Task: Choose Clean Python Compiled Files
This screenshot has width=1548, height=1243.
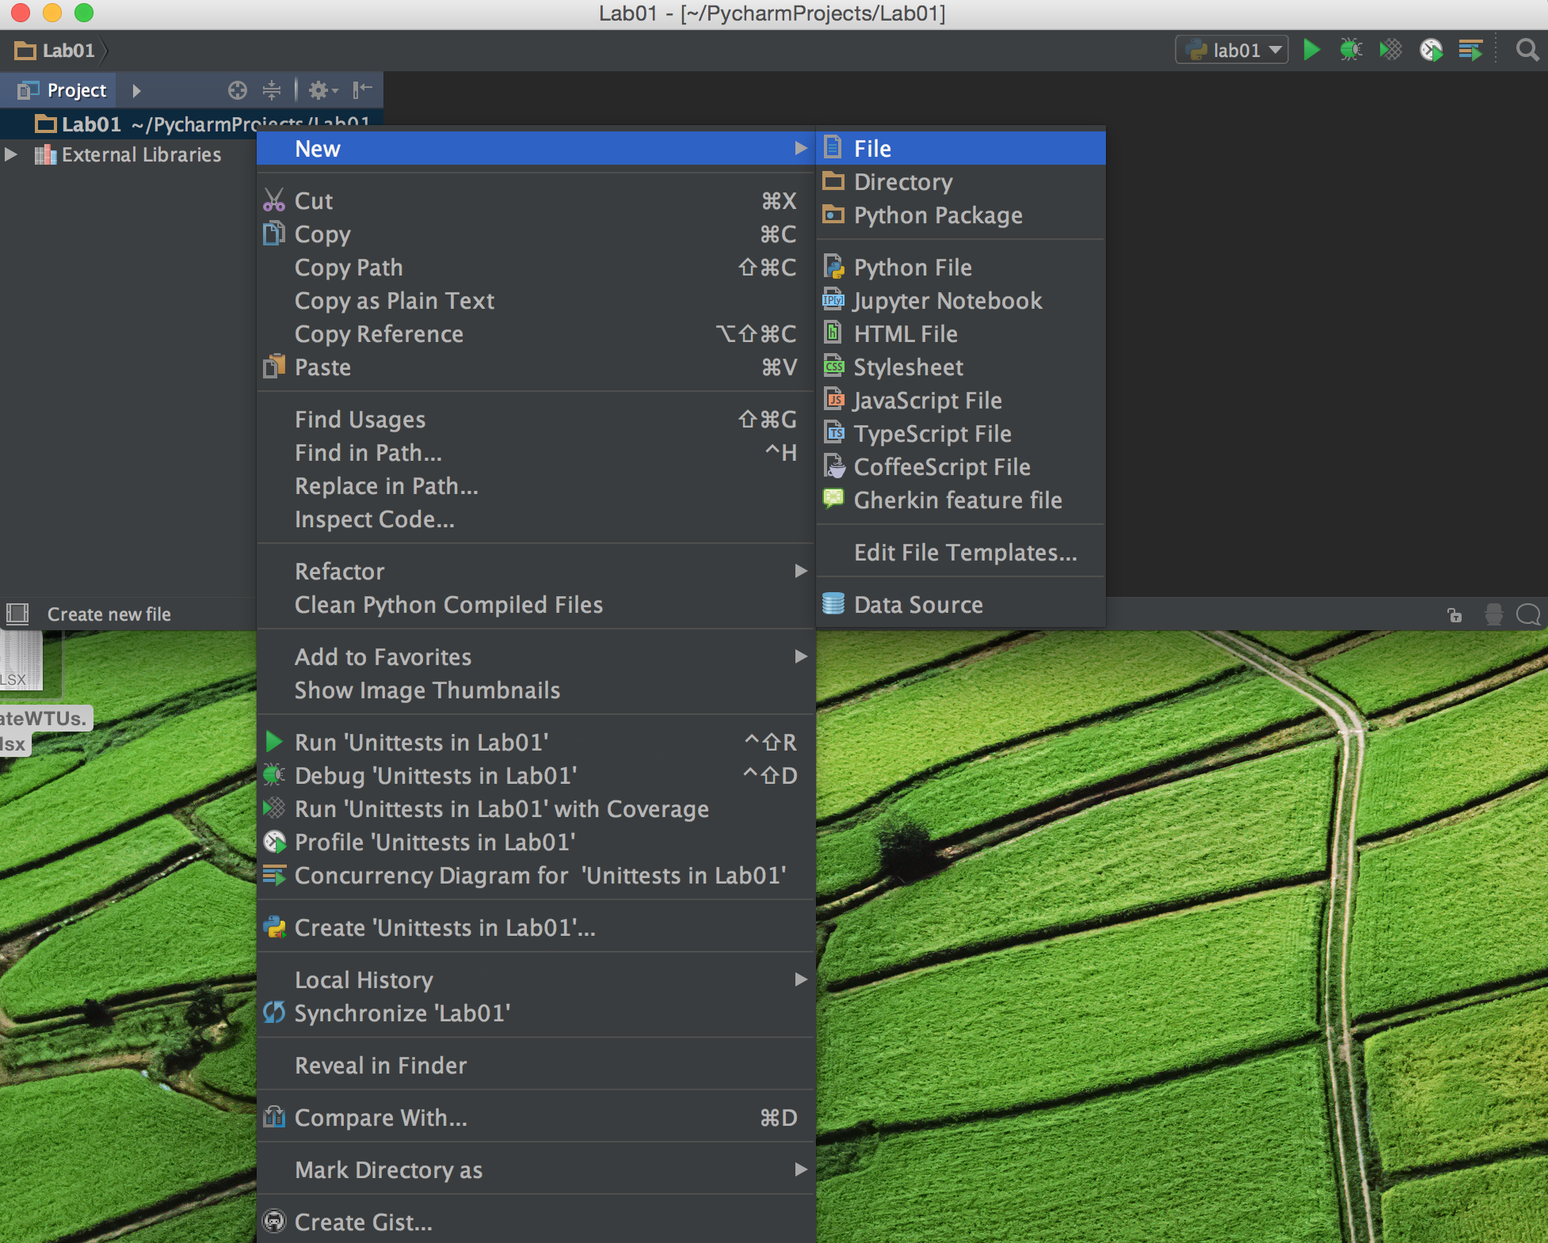Action: pyautogui.click(x=536, y=605)
